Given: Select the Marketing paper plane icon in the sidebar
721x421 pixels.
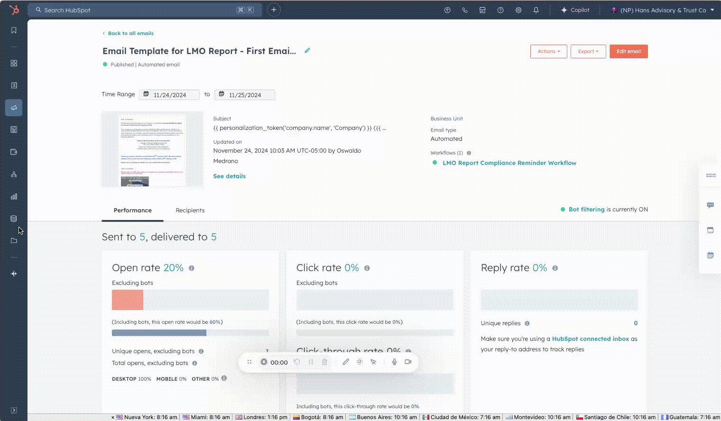Looking at the screenshot, I should pyautogui.click(x=14, y=108).
